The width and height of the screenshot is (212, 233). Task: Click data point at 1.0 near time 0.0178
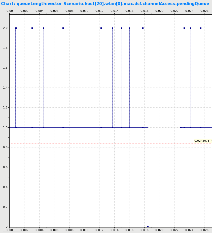(x=143, y=128)
